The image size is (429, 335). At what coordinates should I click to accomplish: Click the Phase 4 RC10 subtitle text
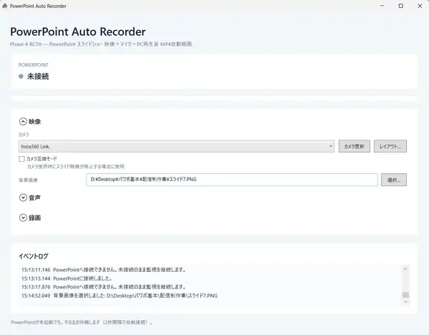click(101, 44)
